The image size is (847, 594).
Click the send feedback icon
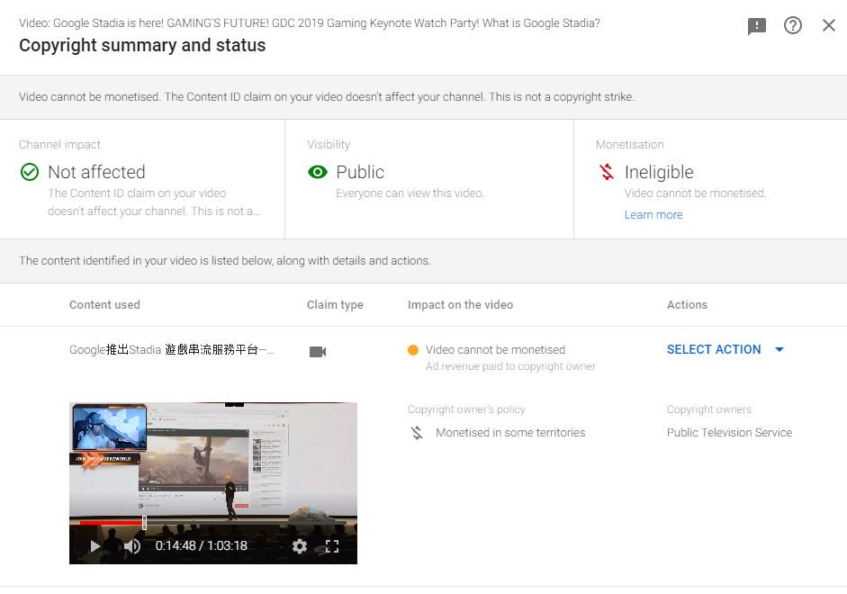(757, 25)
